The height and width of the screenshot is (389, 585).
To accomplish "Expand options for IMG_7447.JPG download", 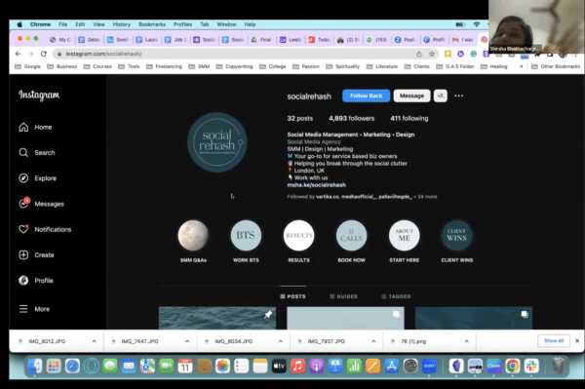I will [187, 341].
